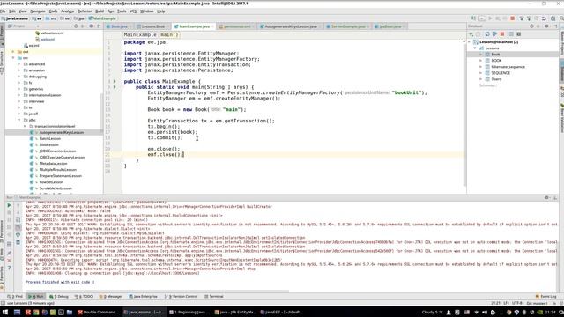The image size is (564, 317).
Task: Close run tab with red X icon
Action: click(x=9, y=261)
